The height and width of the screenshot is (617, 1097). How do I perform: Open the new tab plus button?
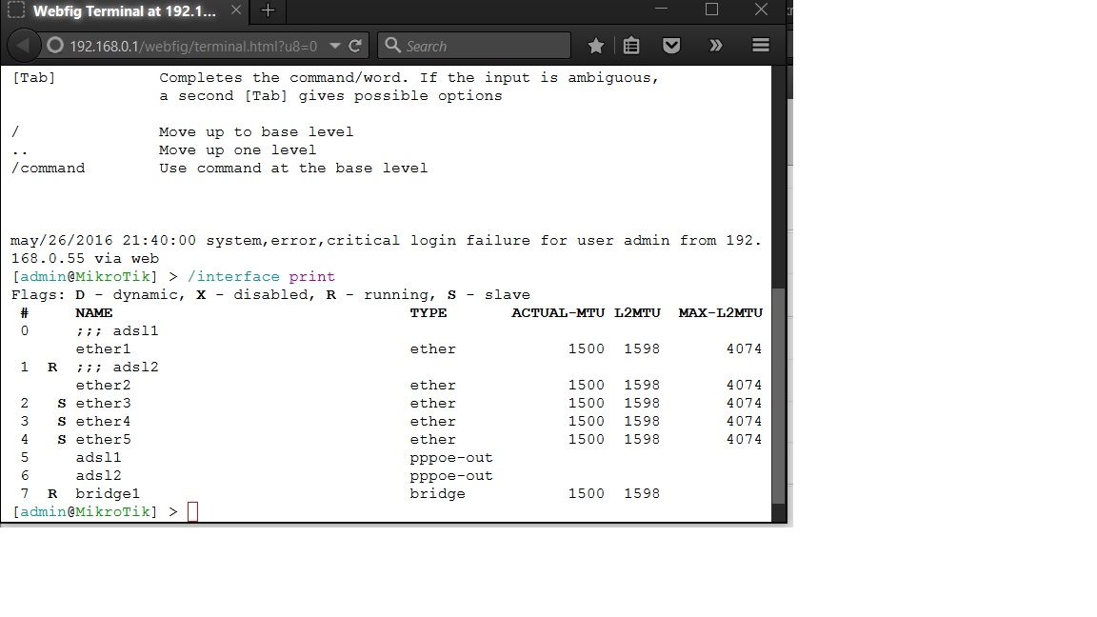268,10
